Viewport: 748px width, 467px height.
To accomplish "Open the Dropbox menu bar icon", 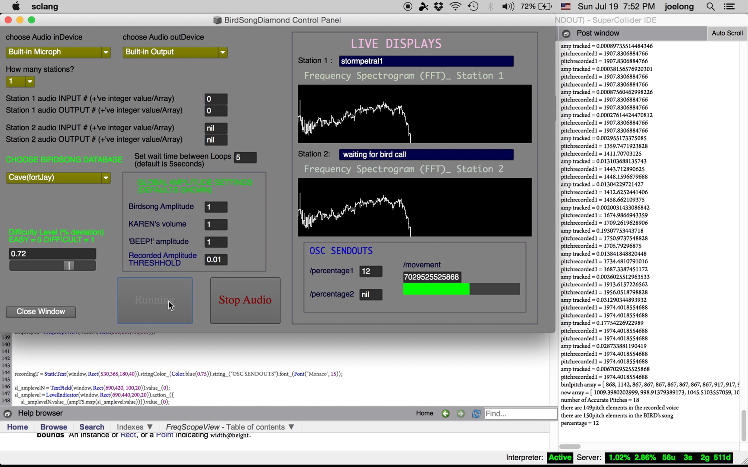I will coord(439,6).
